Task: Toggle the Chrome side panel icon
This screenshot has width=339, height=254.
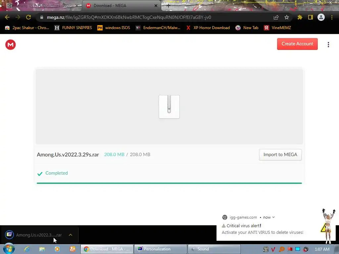Action: click(311, 17)
